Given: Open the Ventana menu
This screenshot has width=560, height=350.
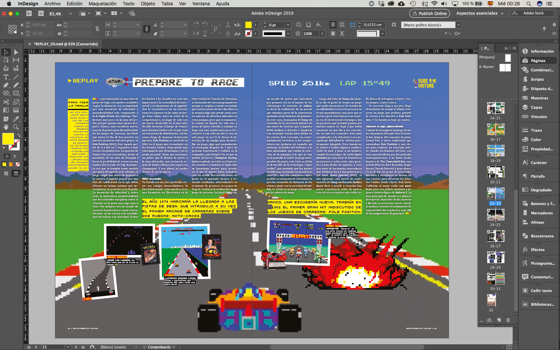Looking at the screenshot, I should (x=201, y=4).
